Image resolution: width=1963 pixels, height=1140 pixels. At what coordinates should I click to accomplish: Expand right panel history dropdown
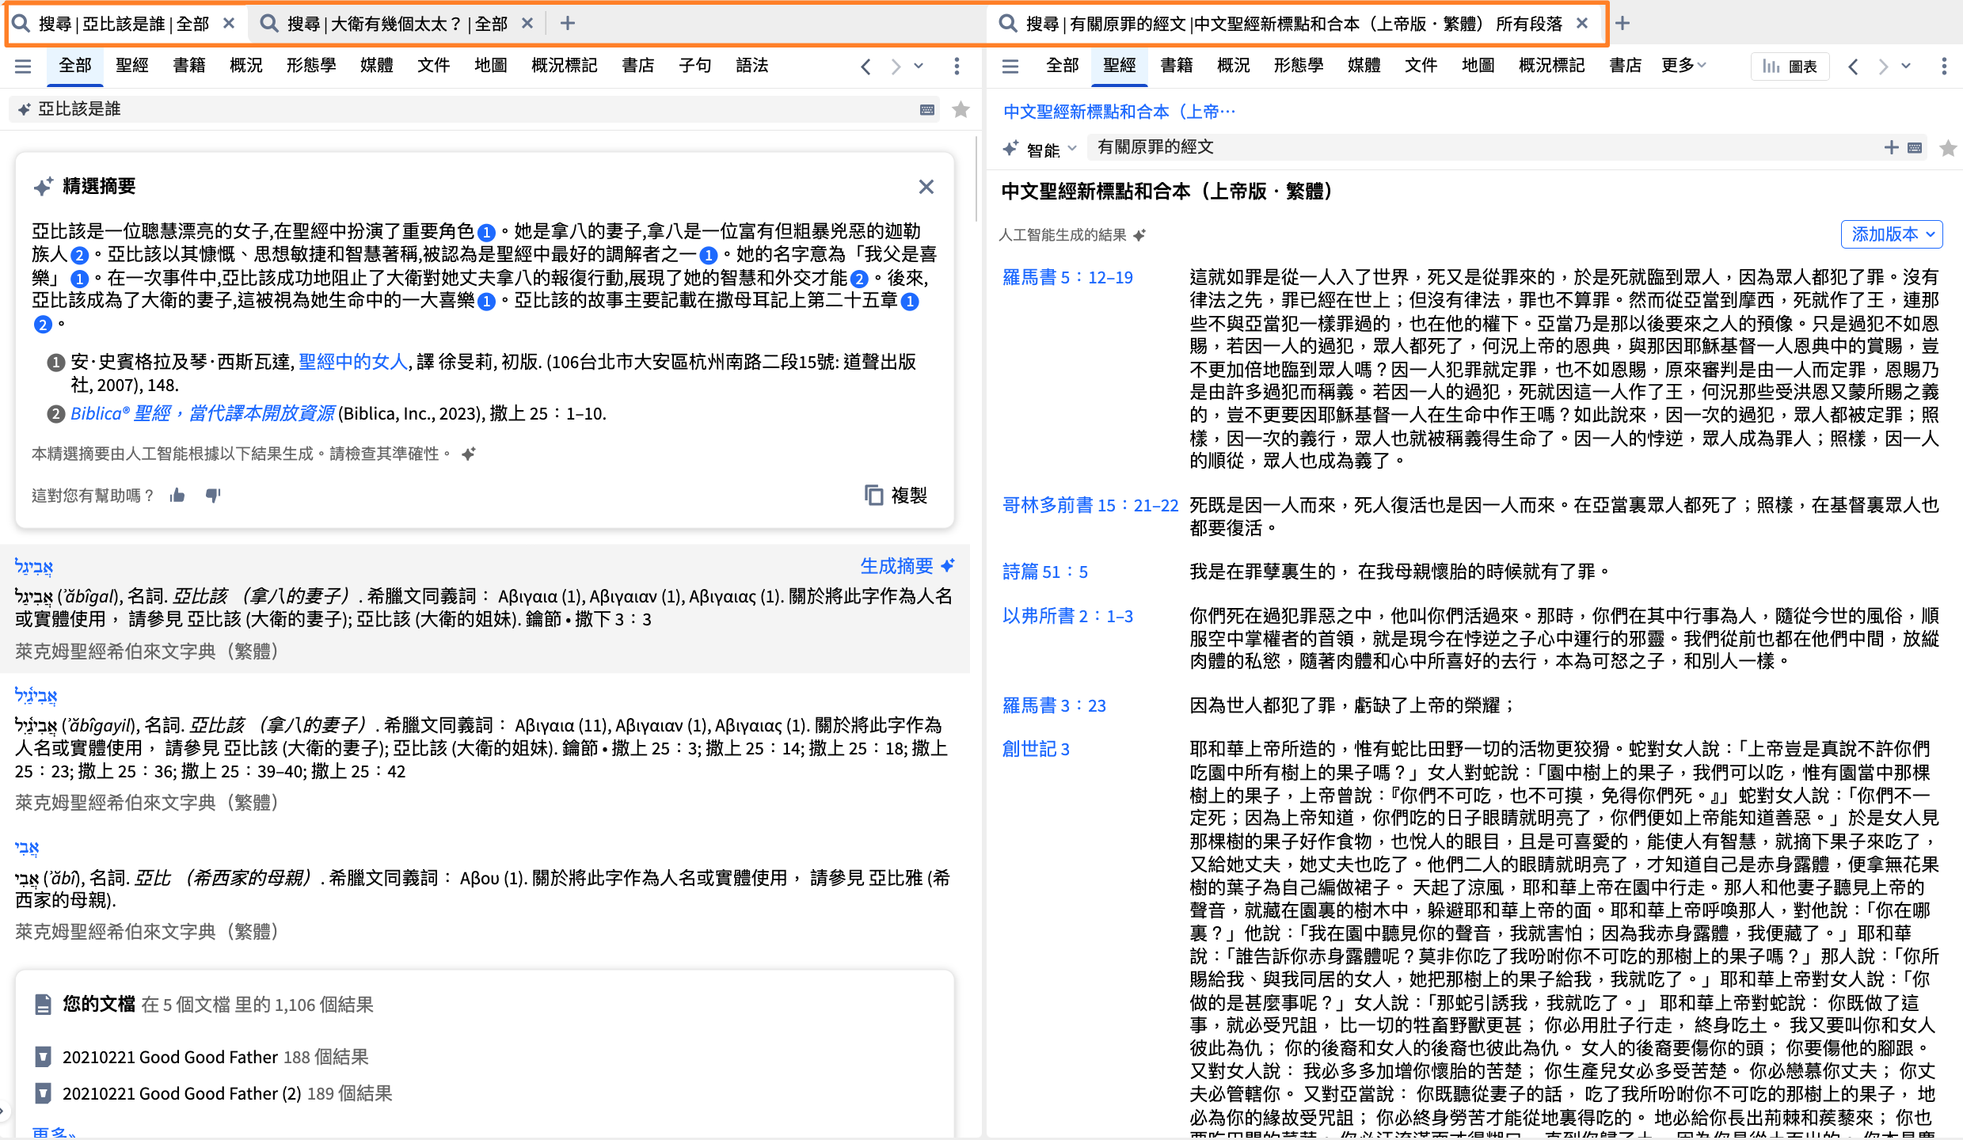tap(1906, 66)
